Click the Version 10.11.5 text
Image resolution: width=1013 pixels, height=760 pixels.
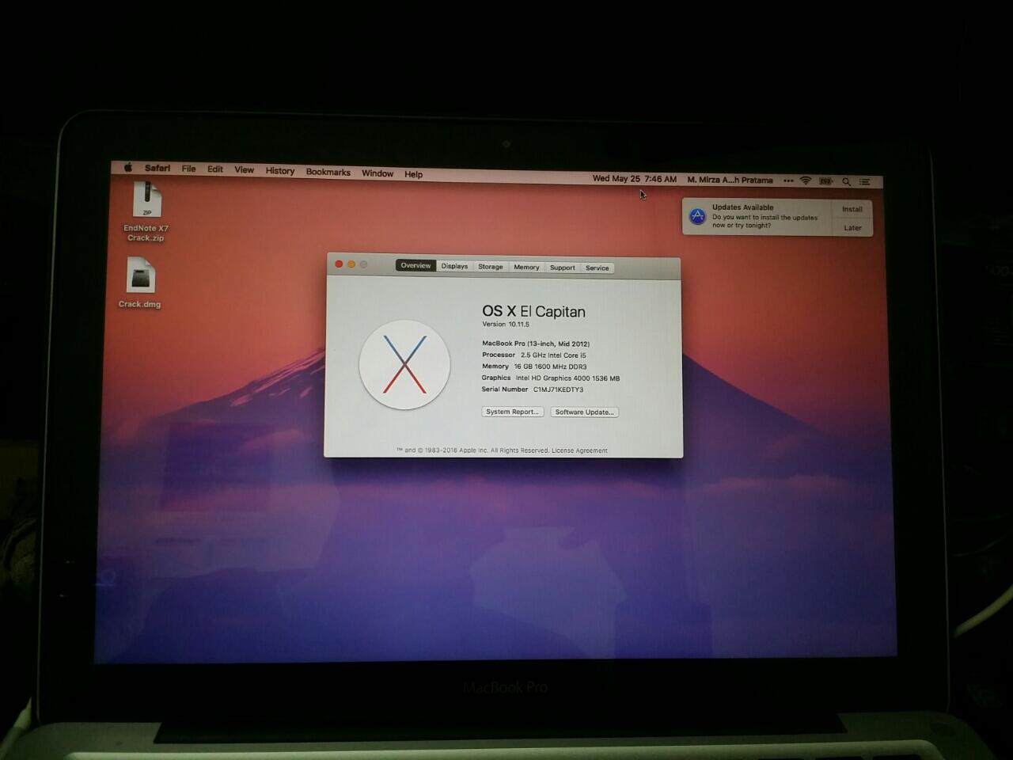tap(506, 325)
